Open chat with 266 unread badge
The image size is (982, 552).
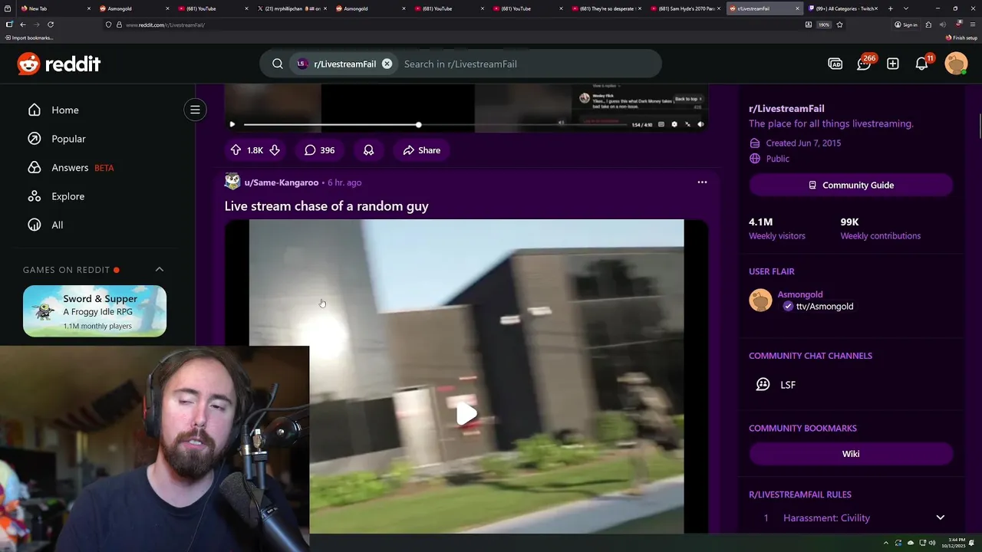864,64
